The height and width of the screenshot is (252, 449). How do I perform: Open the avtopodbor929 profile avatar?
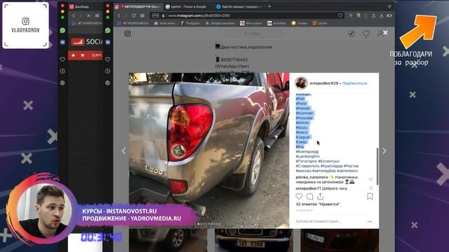(301, 83)
